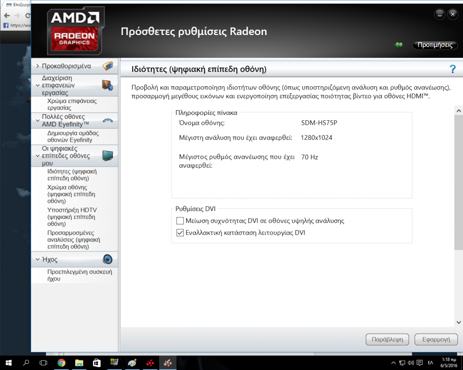Viewport: 463px width, 370px height.
Task: Click the network tray icon
Action: click(402, 363)
